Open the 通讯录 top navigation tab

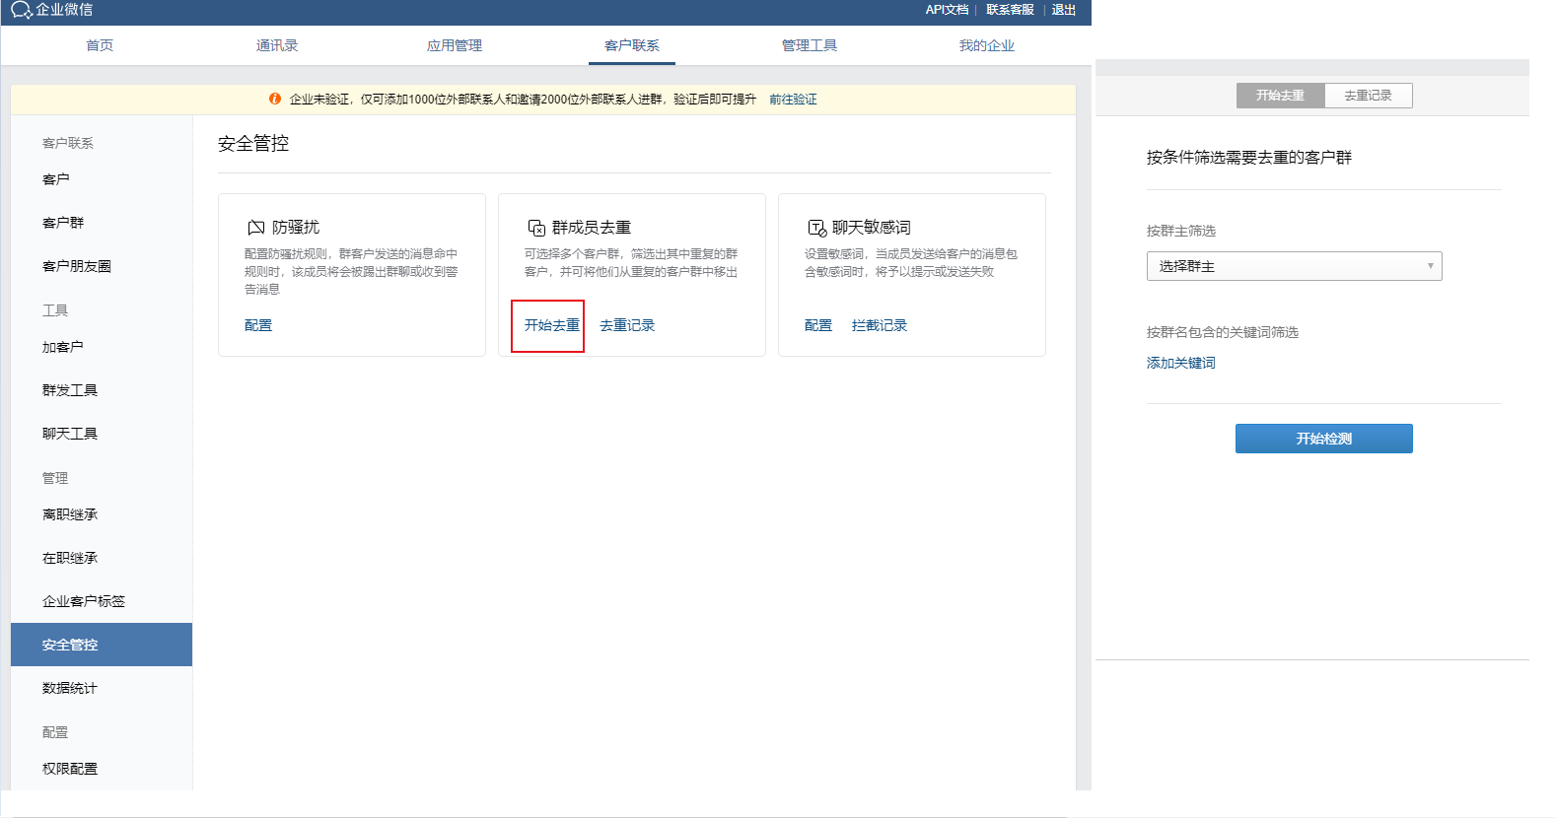point(277,45)
